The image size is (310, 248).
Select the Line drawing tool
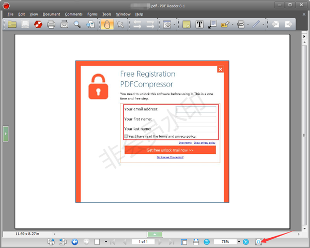[x=256, y=24]
